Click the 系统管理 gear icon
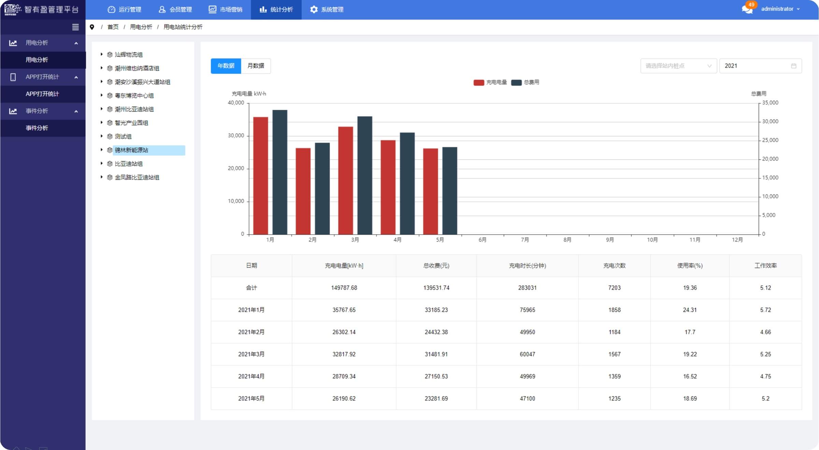Screen dimensions: 819x450 point(314,10)
